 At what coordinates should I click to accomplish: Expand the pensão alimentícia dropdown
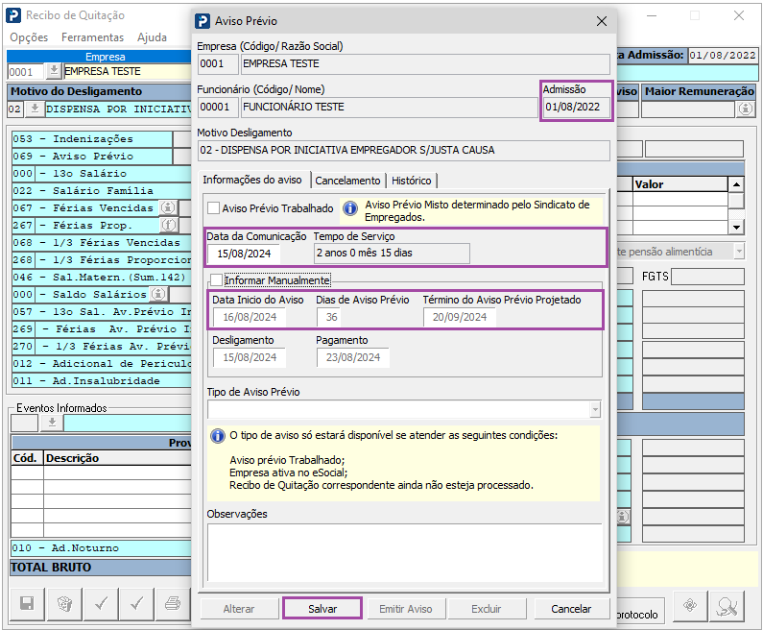point(739,252)
